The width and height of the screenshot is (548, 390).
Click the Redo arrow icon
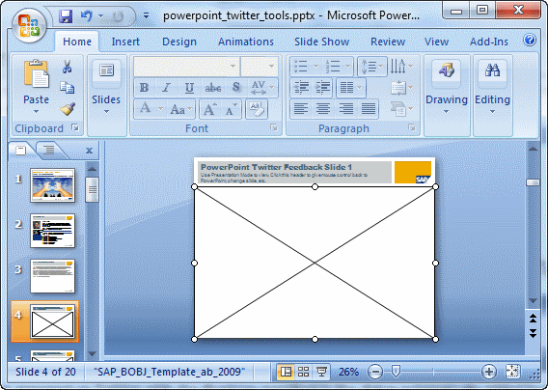pos(118,16)
